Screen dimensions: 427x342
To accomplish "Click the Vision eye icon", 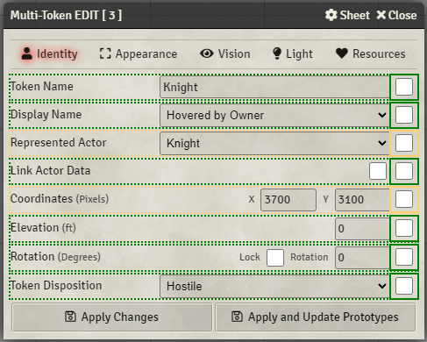I will (207, 53).
